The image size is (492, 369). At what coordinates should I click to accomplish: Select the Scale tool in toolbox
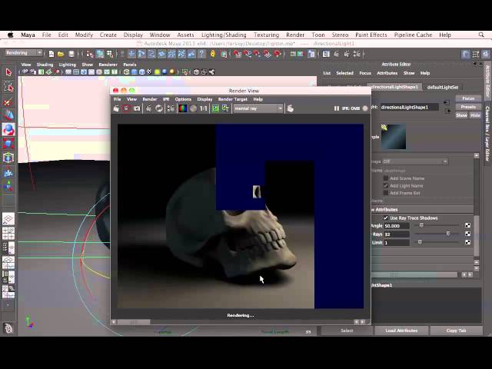[8, 144]
